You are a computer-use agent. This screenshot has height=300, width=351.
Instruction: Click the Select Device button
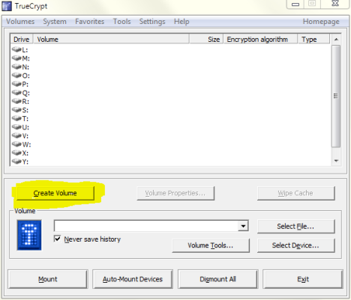[x=295, y=245]
